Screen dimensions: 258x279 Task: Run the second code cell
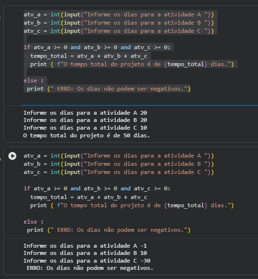[12, 156]
